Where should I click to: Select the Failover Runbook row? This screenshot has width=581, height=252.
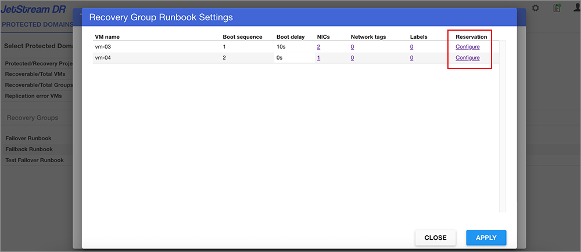pyautogui.click(x=29, y=138)
